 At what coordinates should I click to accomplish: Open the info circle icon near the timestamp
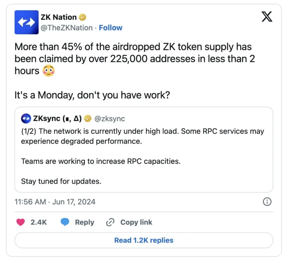[267, 202]
